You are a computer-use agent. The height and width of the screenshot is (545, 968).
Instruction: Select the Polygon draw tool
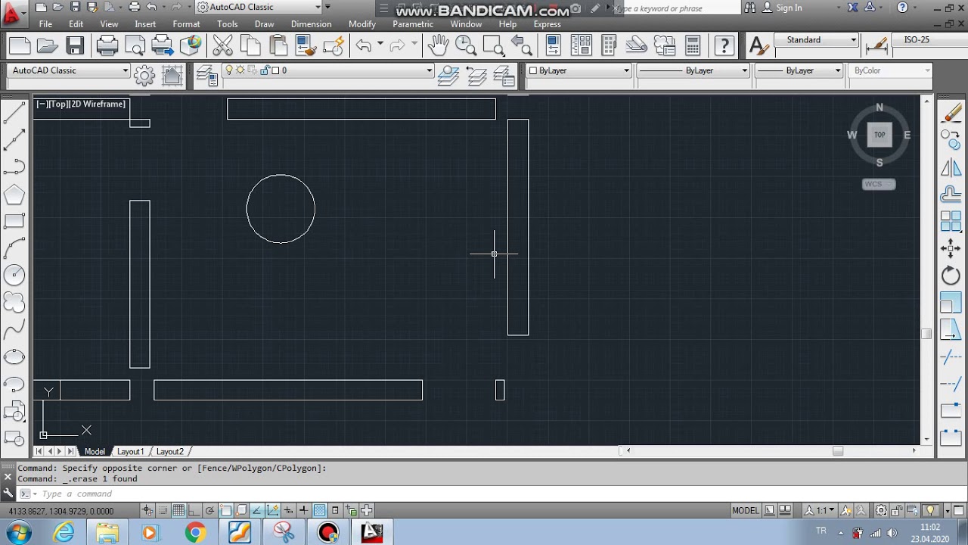click(x=14, y=195)
